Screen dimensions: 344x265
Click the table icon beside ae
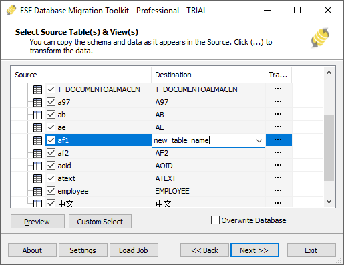tap(37, 127)
